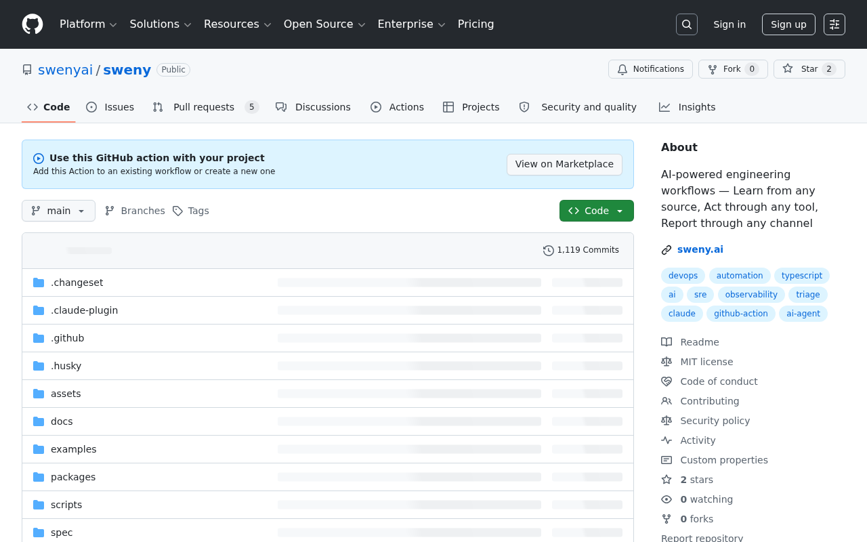Screen dimensions: 867x542
Task: Fork the sweny repository
Action: (733, 69)
